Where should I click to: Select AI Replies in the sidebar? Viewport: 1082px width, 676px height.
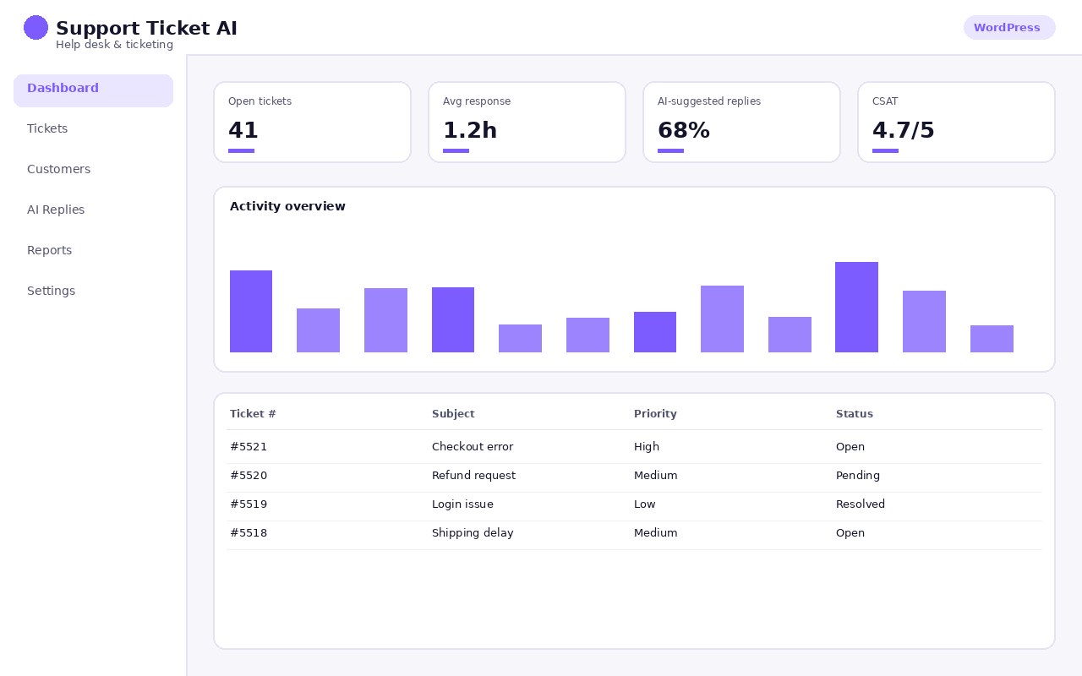pyautogui.click(x=93, y=210)
